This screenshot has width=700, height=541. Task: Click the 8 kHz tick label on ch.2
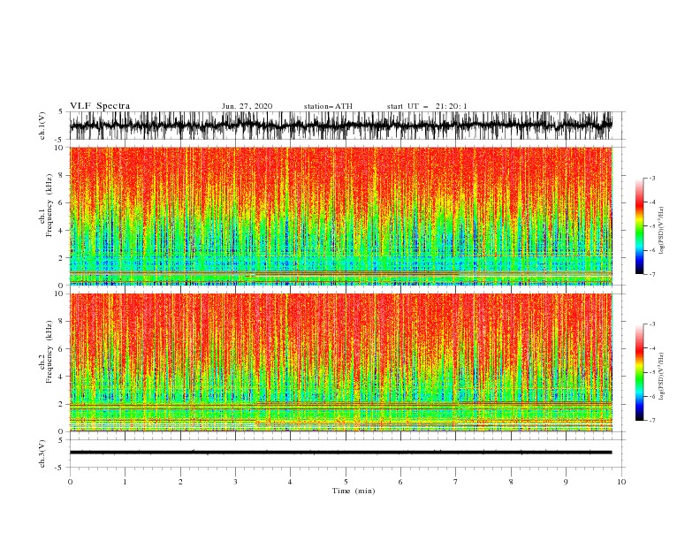pyautogui.click(x=61, y=322)
